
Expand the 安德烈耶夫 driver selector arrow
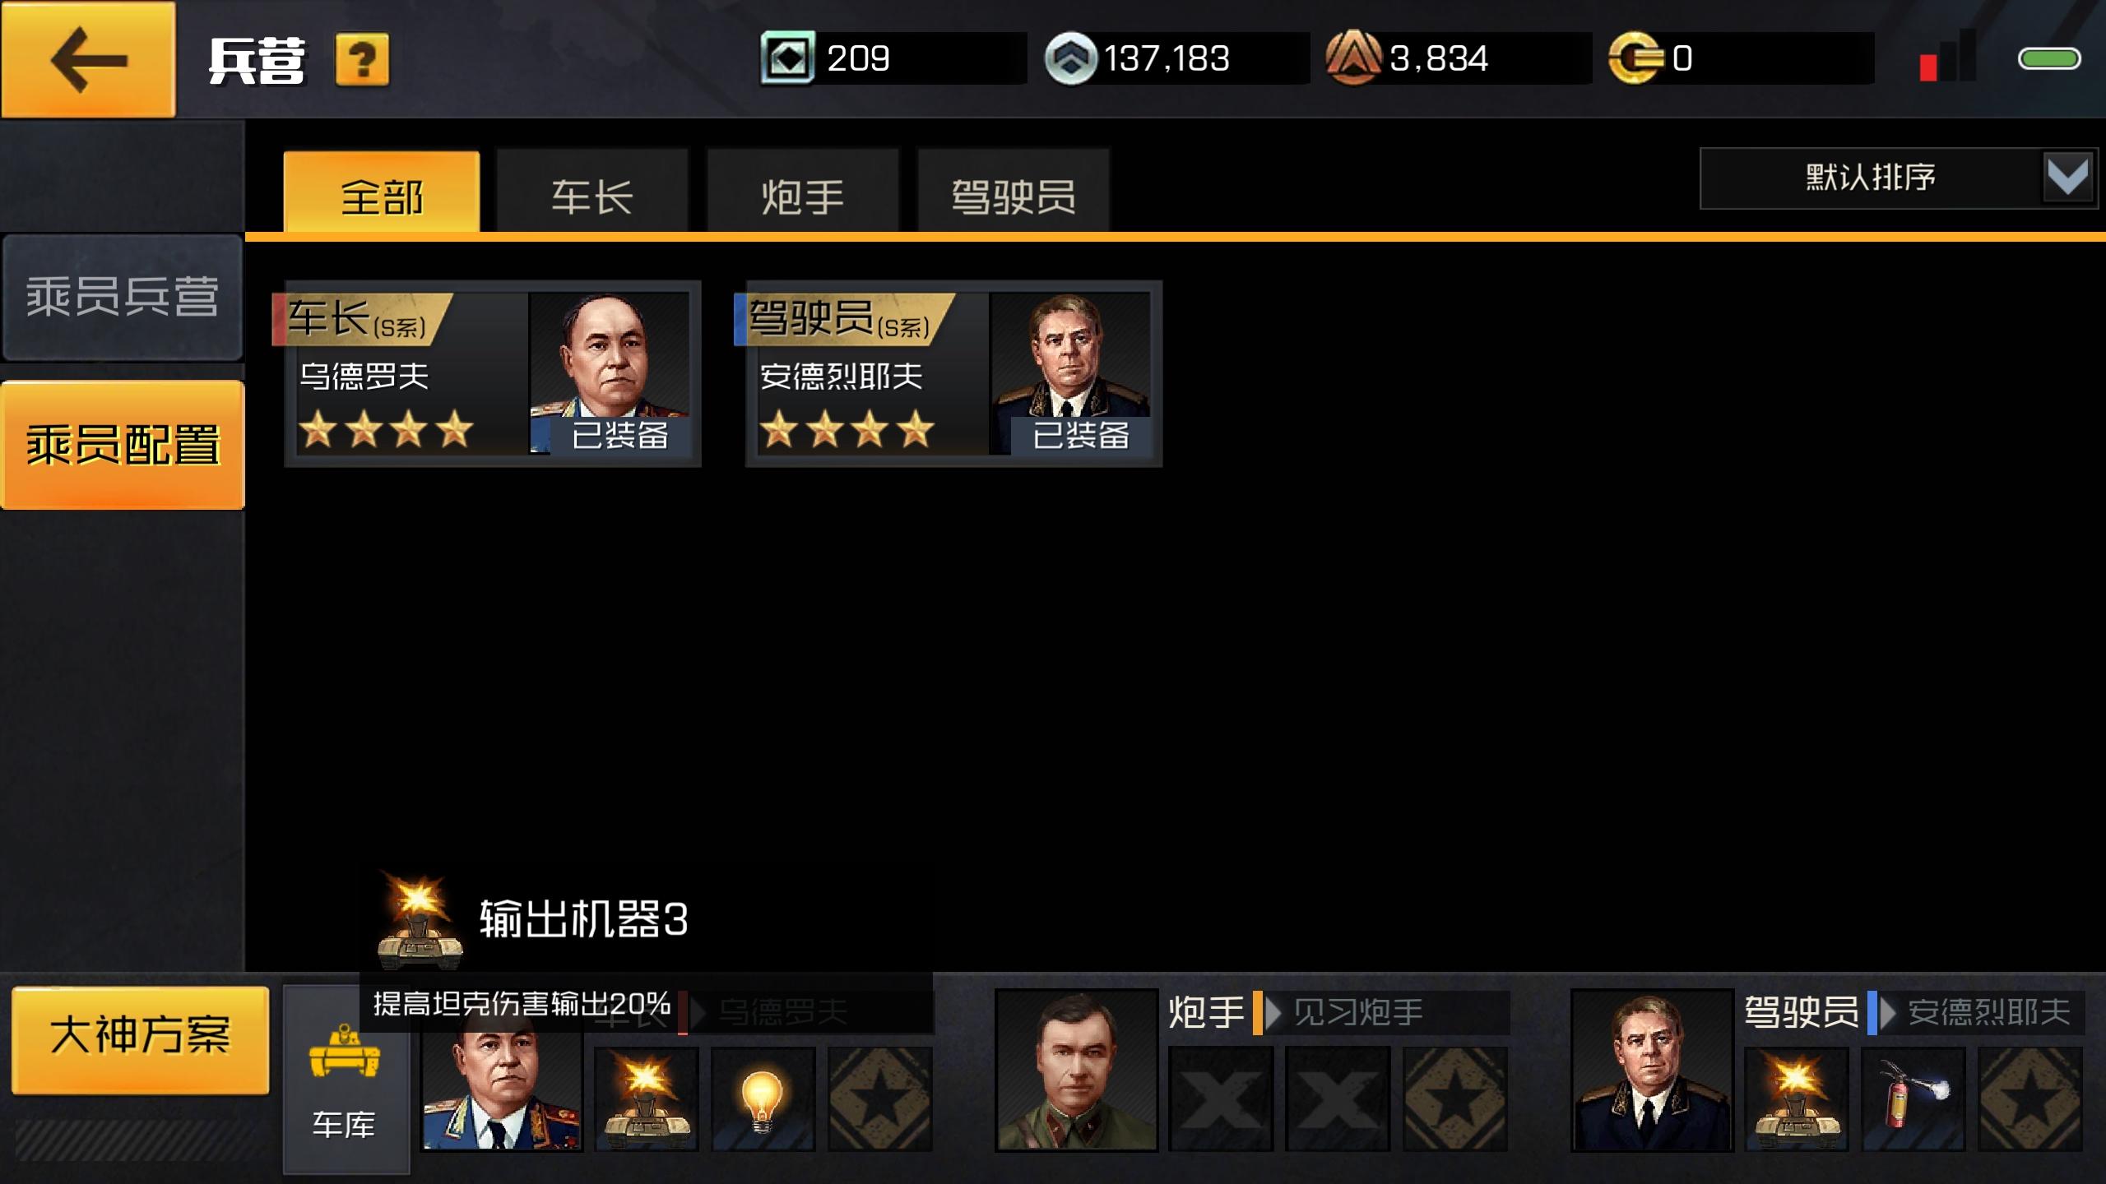pos(1889,1012)
